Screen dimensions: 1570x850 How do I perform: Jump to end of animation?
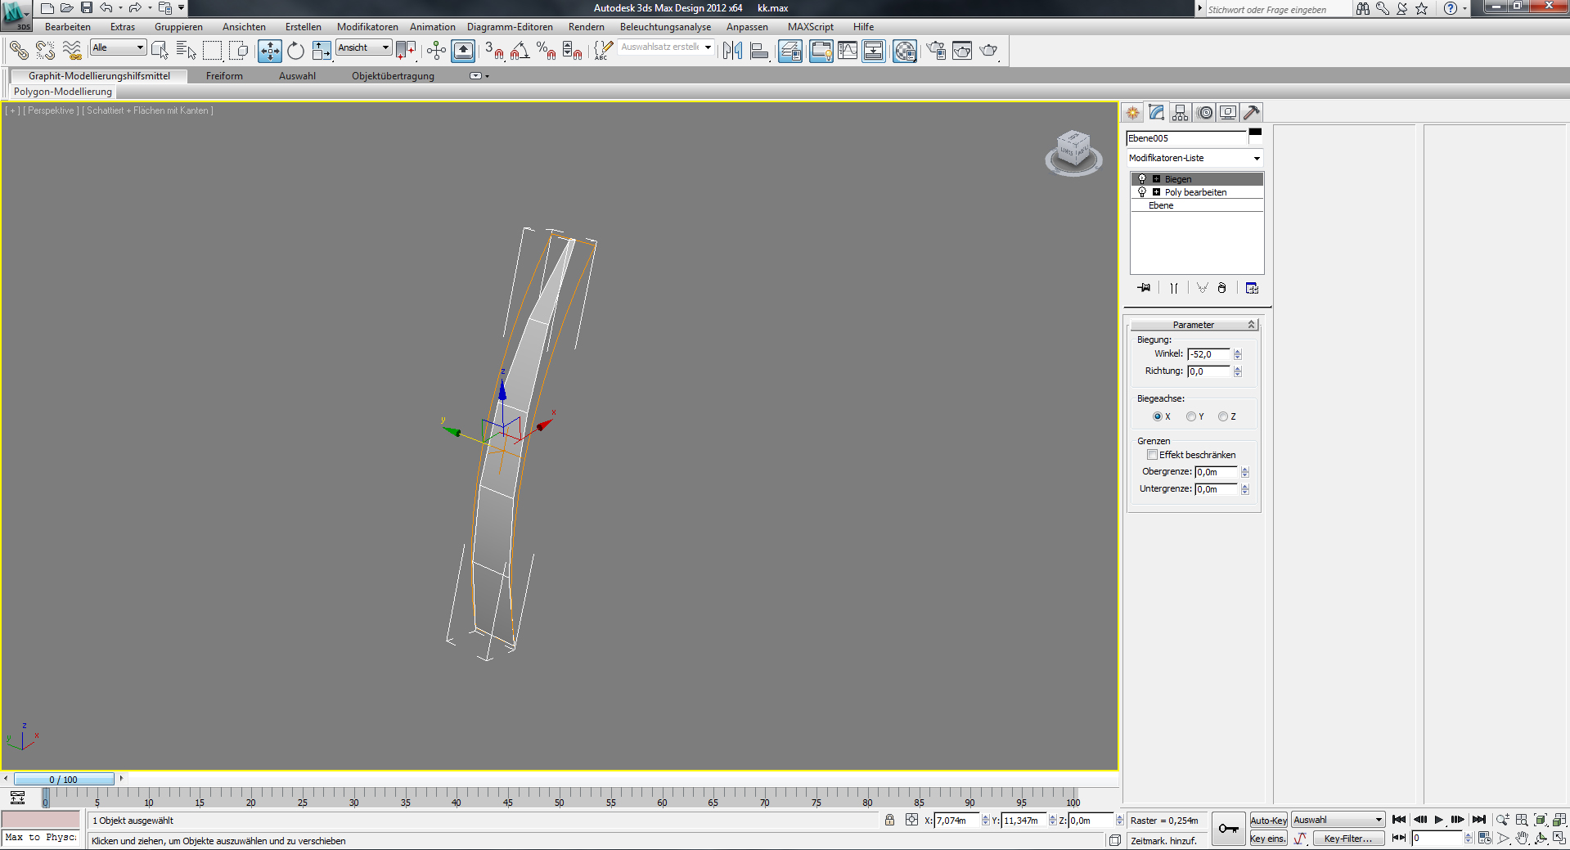point(1479,820)
